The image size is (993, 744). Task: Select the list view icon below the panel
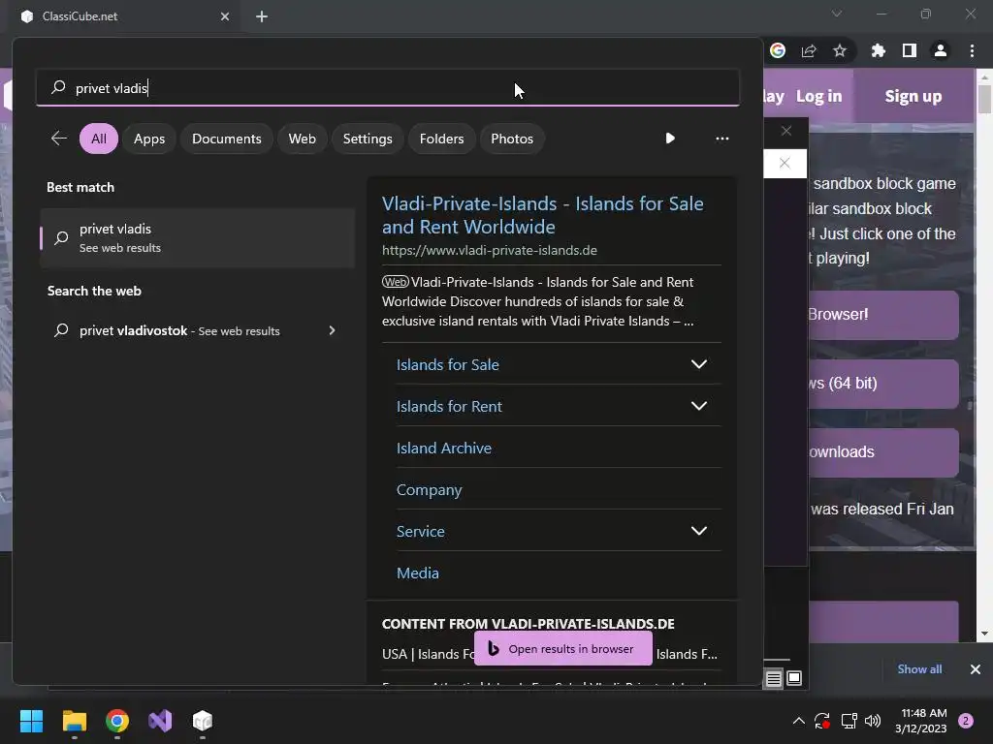coord(773,679)
